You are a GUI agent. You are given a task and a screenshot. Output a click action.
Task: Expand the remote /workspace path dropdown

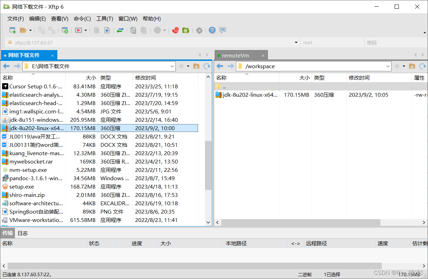point(388,66)
